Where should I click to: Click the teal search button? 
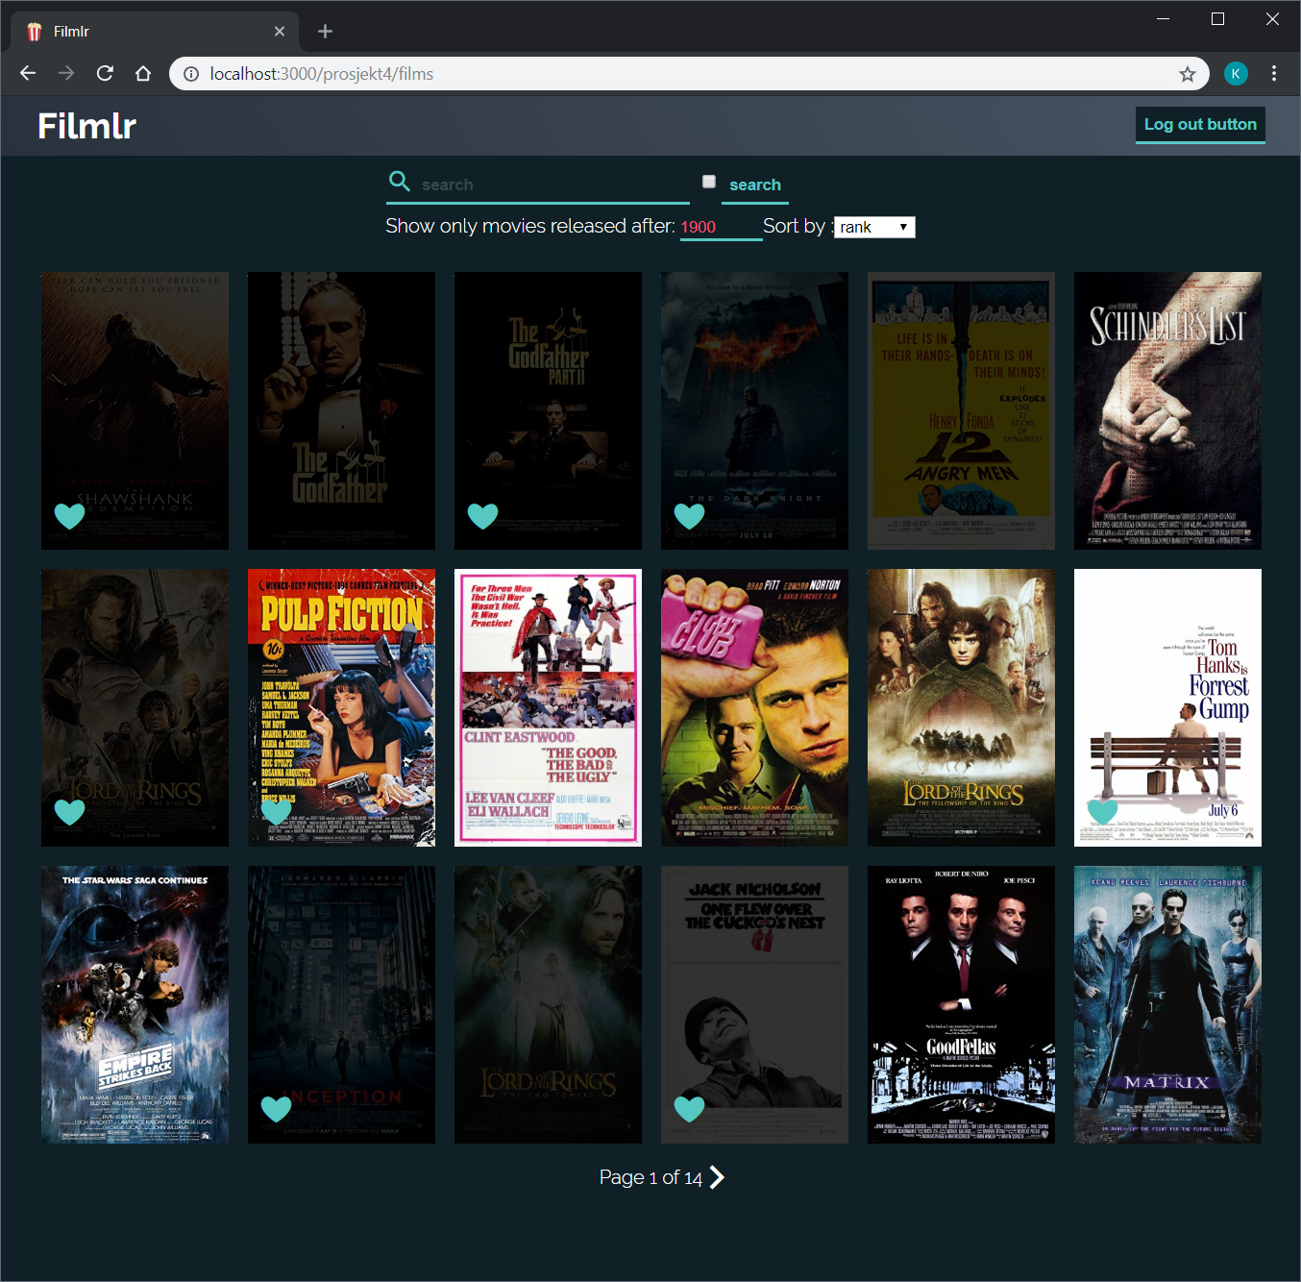pos(755,185)
